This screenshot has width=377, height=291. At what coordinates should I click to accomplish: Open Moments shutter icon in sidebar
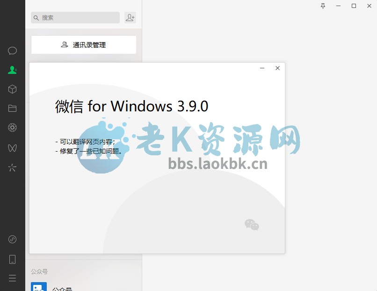12,127
